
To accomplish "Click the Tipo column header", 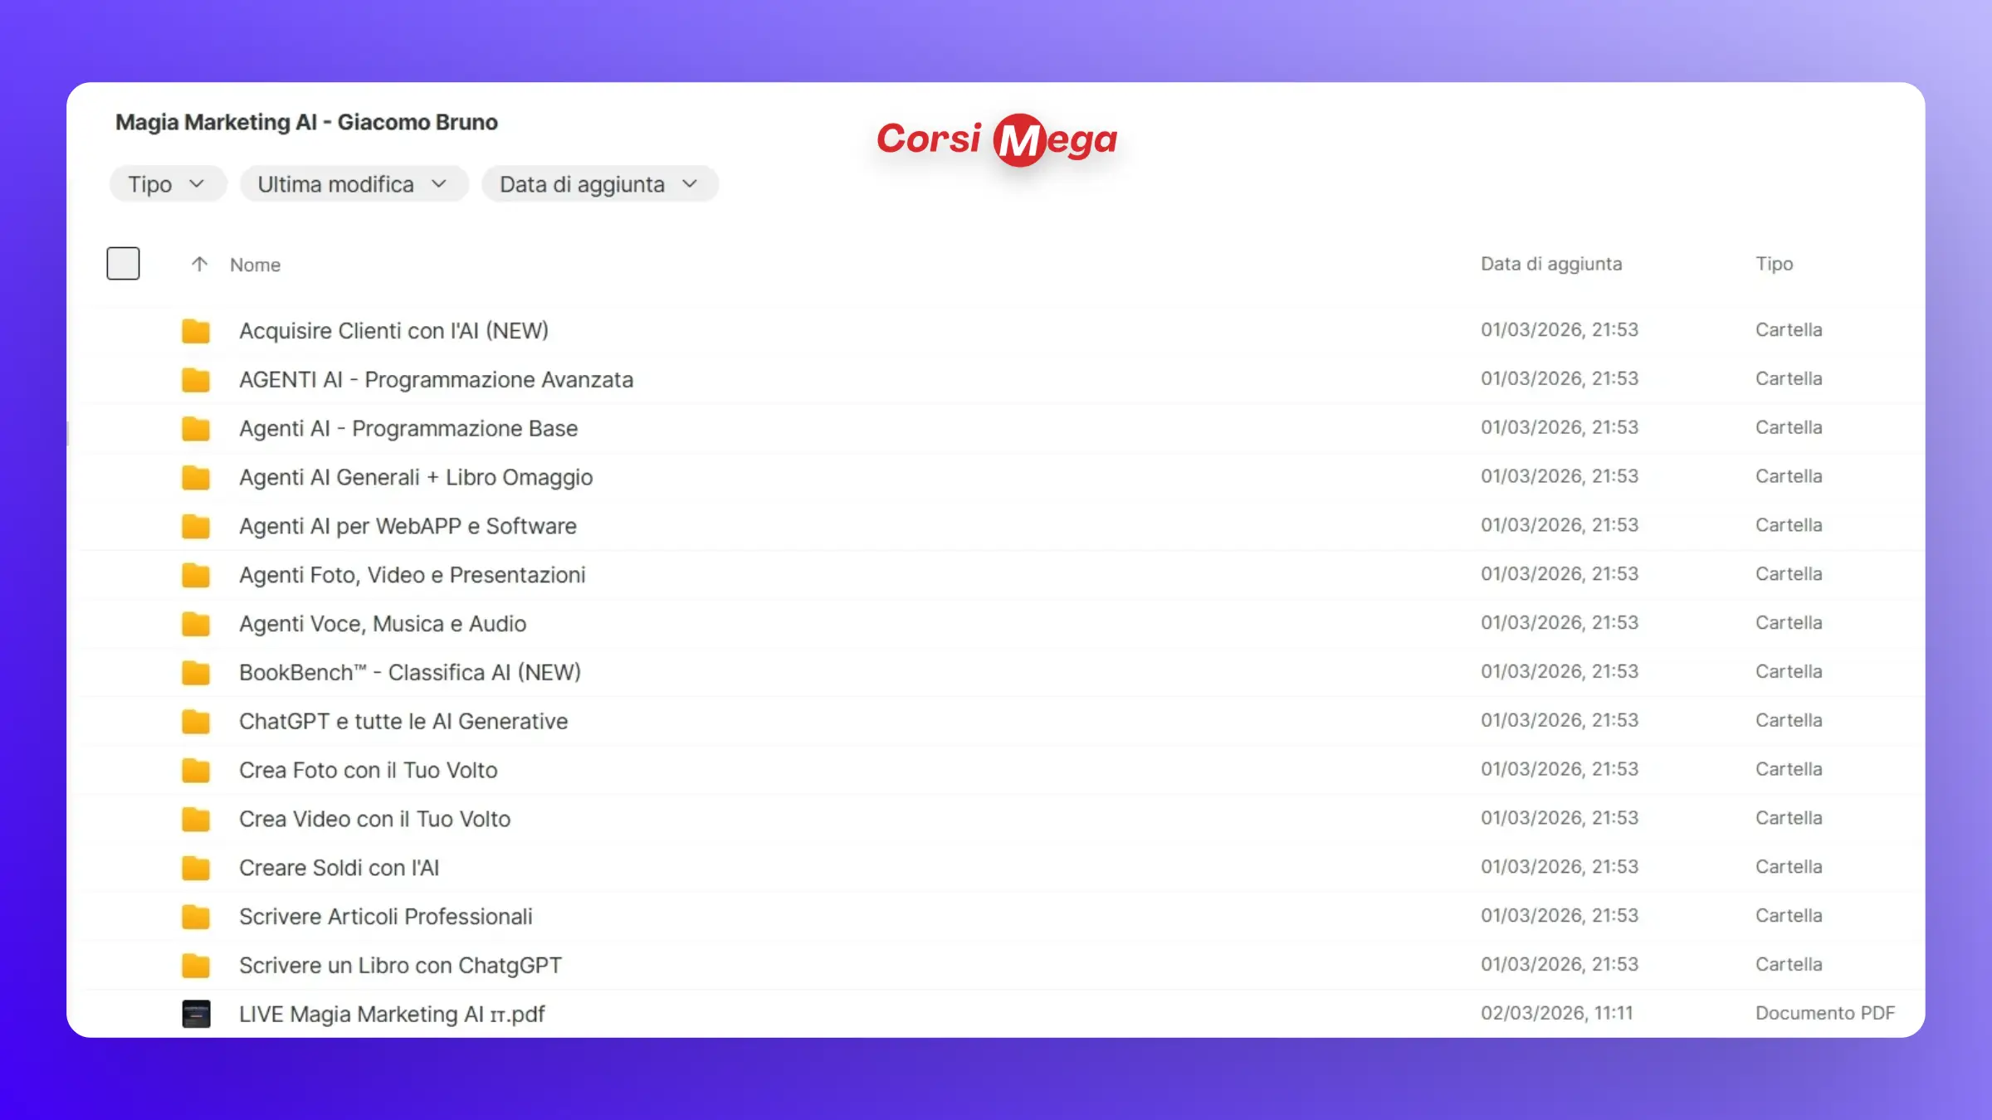I will 1774,264.
